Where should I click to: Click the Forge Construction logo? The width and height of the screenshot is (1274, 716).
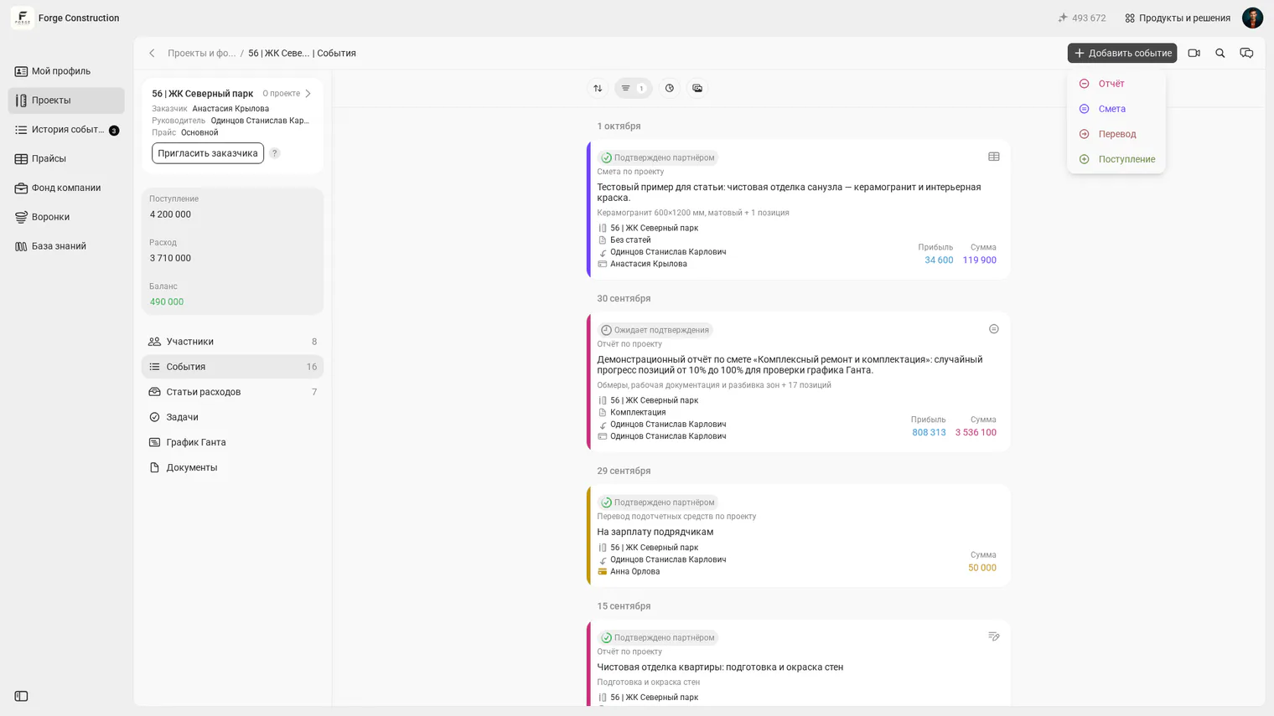click(23, 18)
